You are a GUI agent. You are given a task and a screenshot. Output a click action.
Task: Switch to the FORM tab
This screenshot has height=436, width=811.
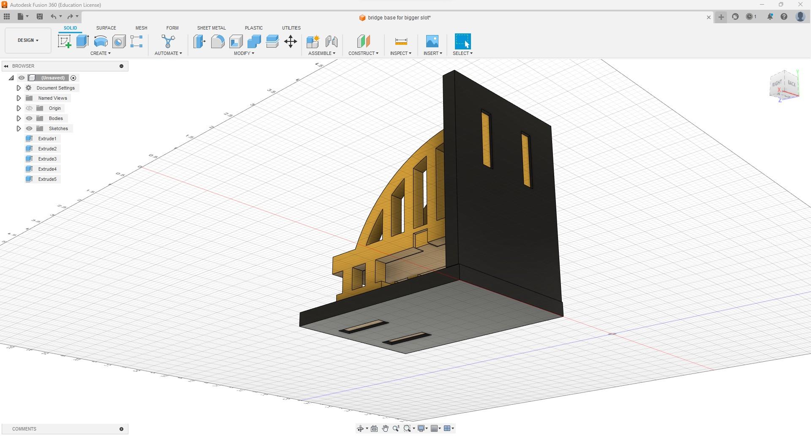click(x=172, y=28)
